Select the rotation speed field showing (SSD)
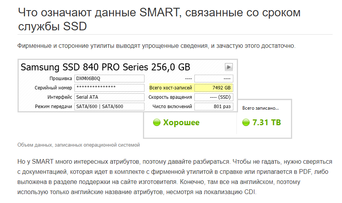 [213, 97]
